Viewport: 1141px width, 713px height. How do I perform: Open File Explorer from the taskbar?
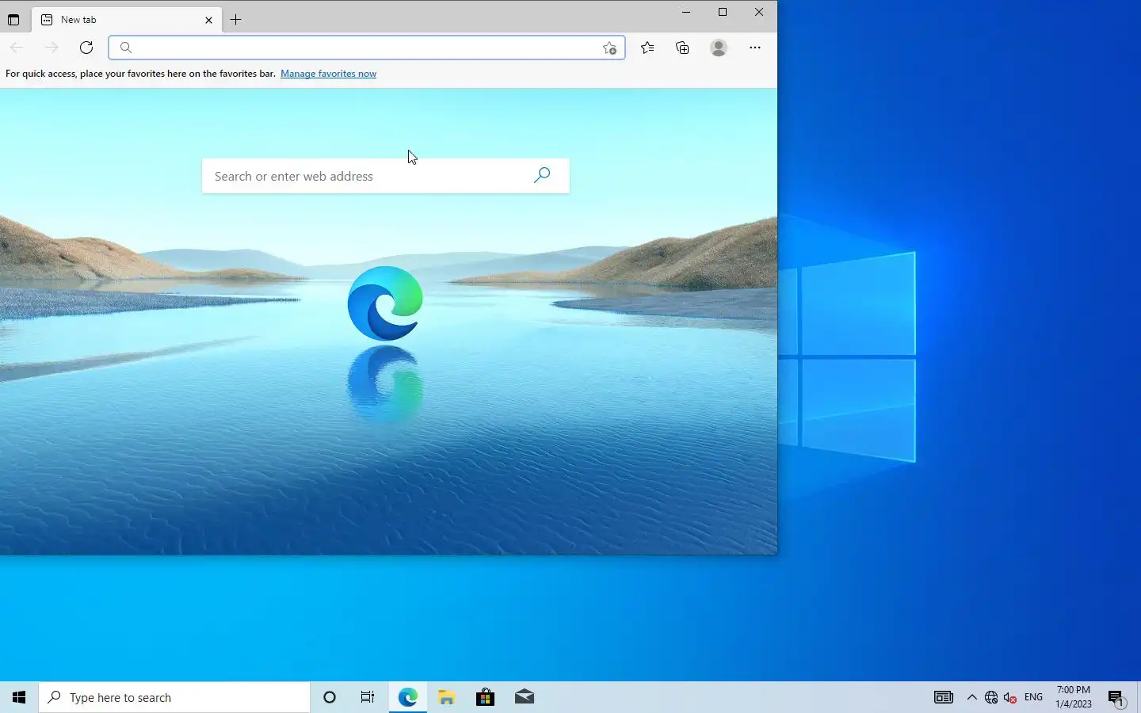446,697
